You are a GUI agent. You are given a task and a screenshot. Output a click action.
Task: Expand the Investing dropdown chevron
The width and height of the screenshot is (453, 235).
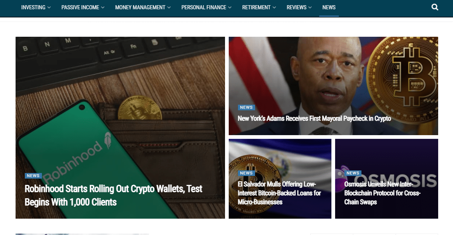(49, 7)
